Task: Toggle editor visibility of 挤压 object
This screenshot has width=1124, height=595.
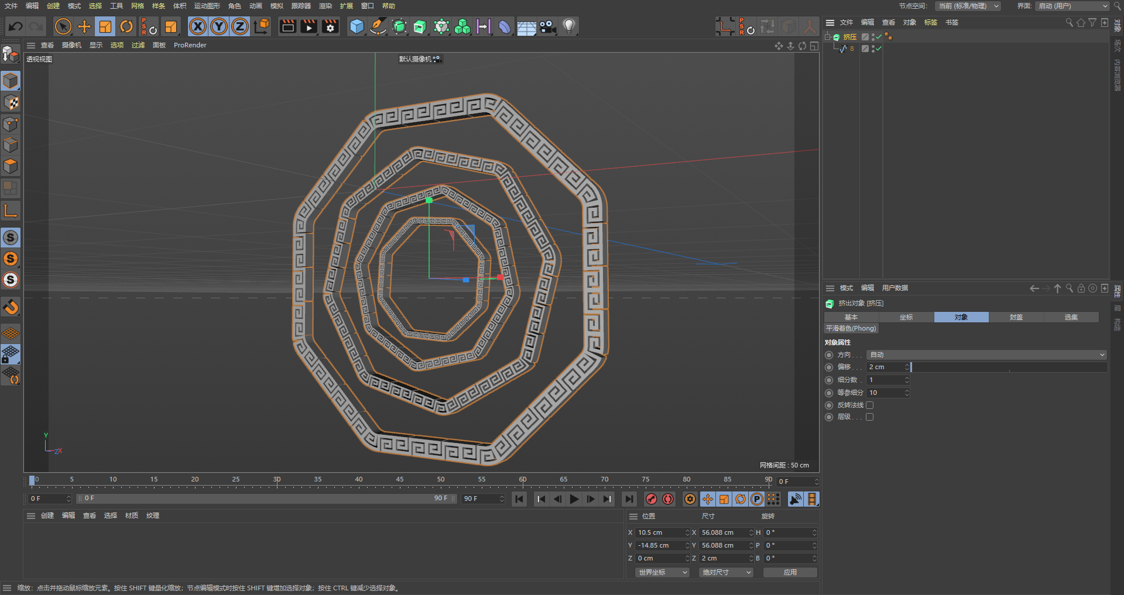Action: [x=873, y=36]
